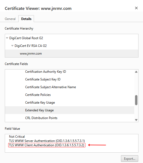Collapse the DigiCert Global Root G2 node
The width and height of the screenshot is (143, 163).
click(x=7, y=38)
